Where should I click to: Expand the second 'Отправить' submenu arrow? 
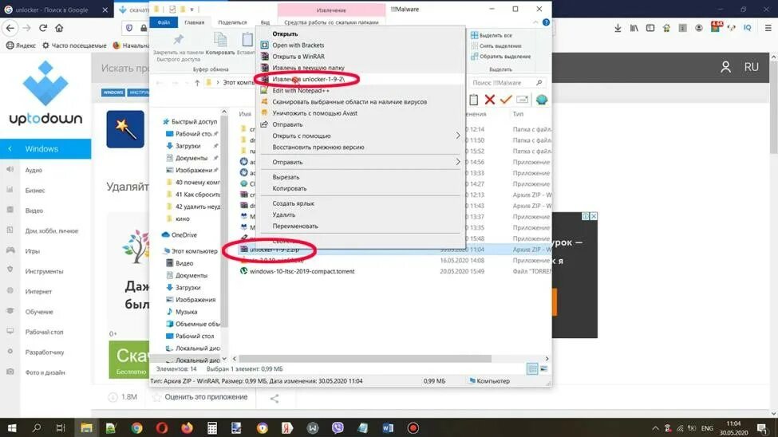457,162
